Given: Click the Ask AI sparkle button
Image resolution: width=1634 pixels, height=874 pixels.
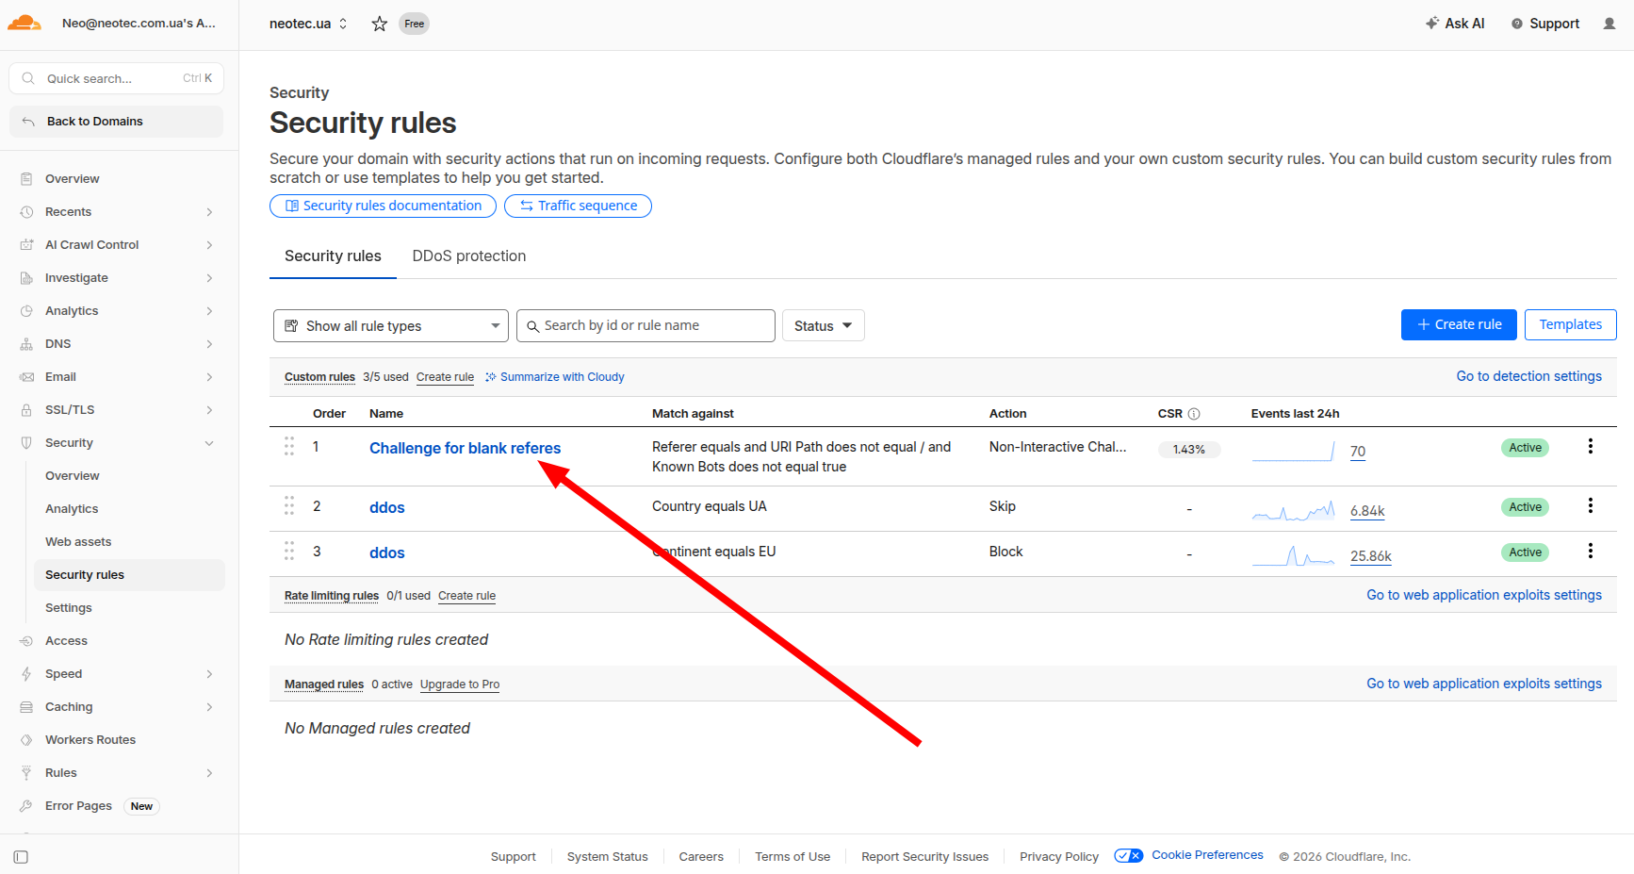Looking at the screenshot, I should coord(1455,24).
